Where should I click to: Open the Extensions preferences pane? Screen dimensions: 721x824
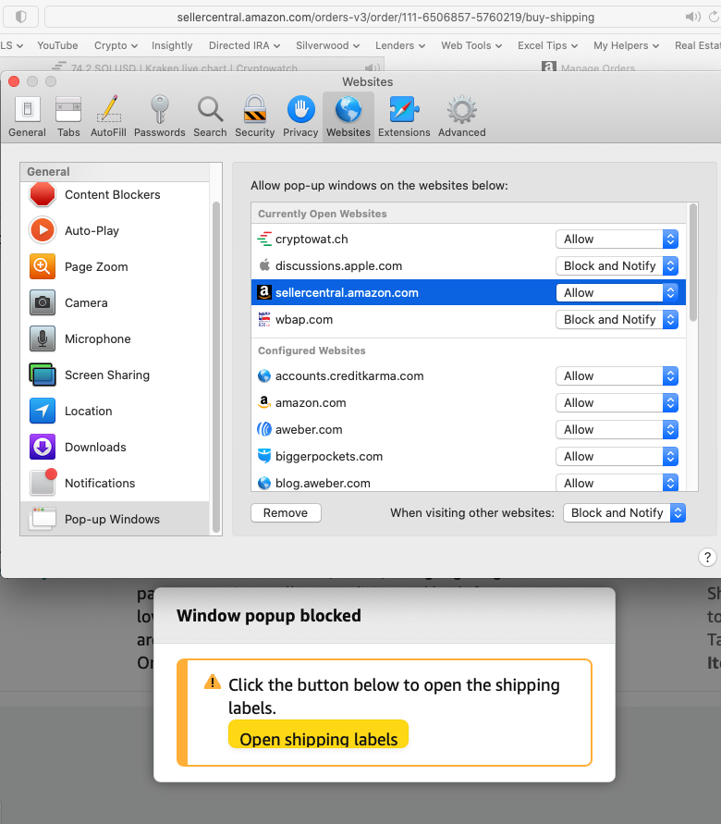(404, 117)
